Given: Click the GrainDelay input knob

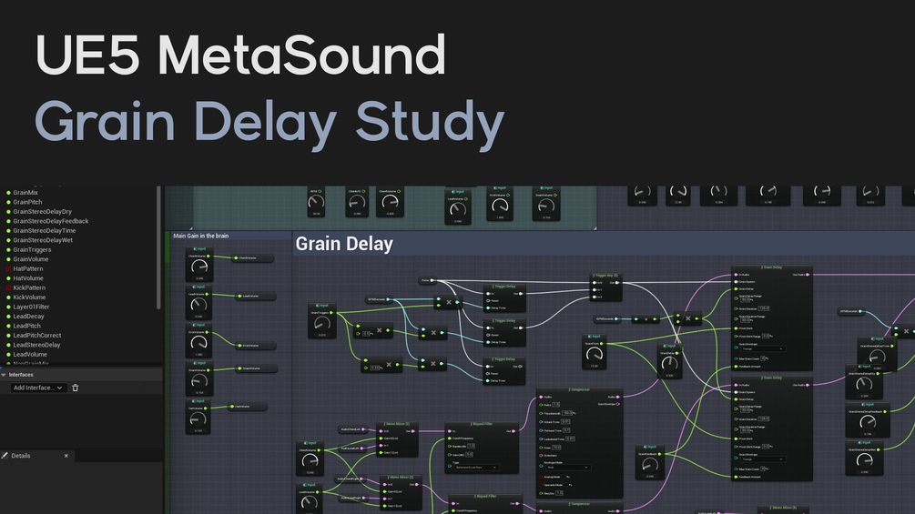Looking at the screenshot, I should [x=669, y=364].
